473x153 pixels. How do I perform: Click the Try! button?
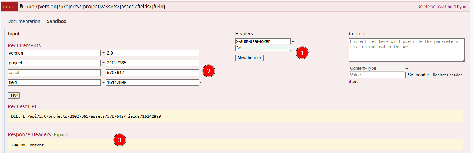[14, 96]
